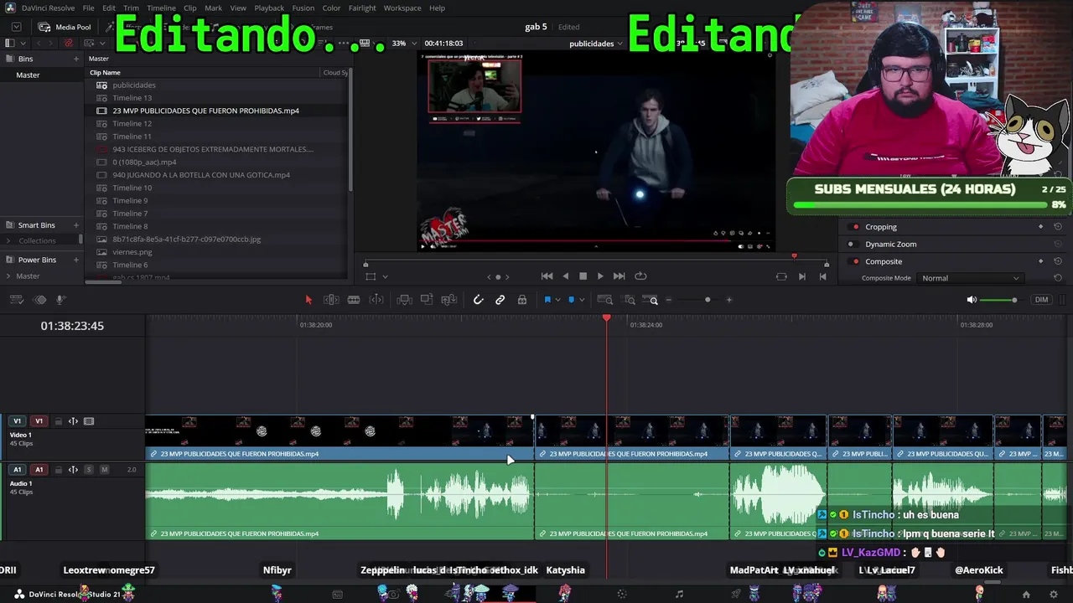Adjust the timeline zoom slider handle
Screen dimensions: 1073x603
708,300
